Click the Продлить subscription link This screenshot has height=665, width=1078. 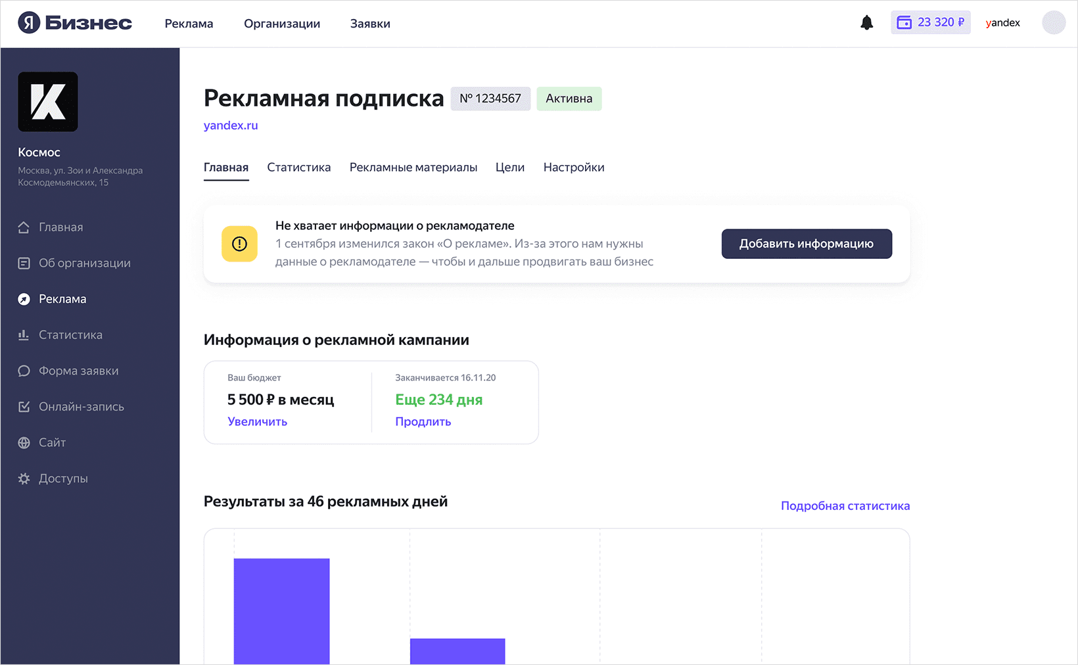(423, 422)
